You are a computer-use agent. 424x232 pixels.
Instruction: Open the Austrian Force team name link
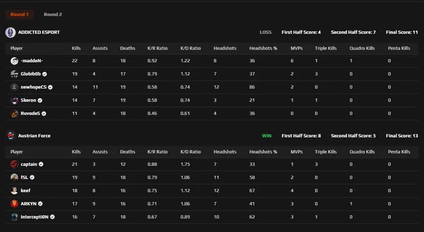click(x=34, y=136)
